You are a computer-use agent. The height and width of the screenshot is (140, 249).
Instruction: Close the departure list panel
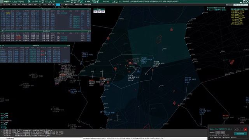pyautogui.click(x=69, y=45)
